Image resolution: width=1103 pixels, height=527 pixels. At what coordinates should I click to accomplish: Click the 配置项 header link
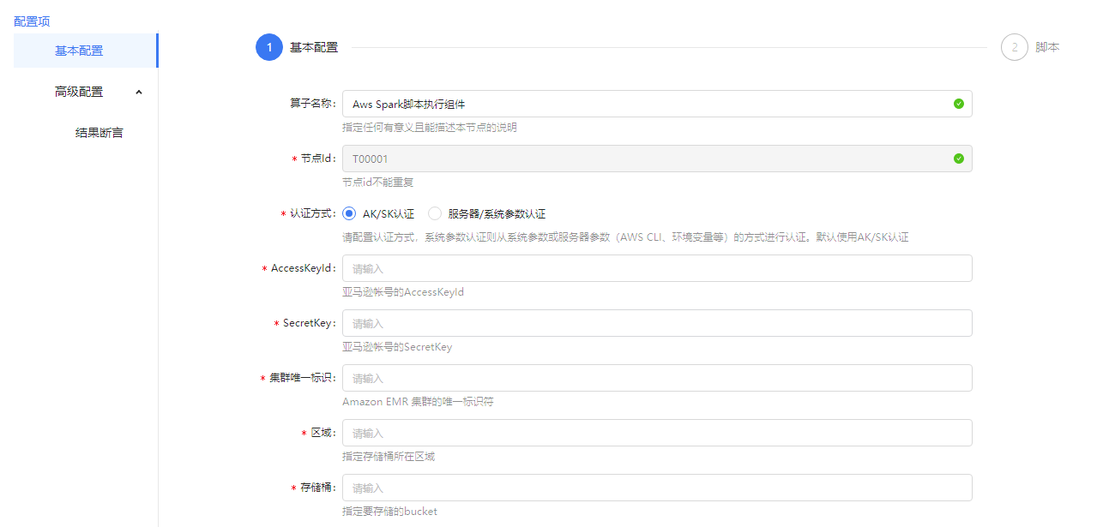click(x=32, y=21)
